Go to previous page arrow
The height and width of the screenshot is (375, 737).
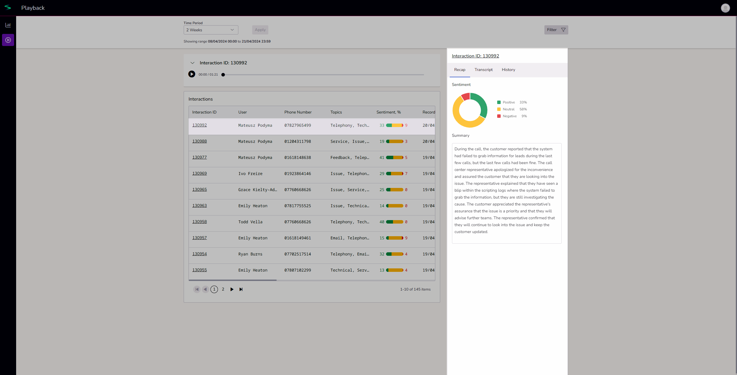pyautogui.click(x=205, y=289)
